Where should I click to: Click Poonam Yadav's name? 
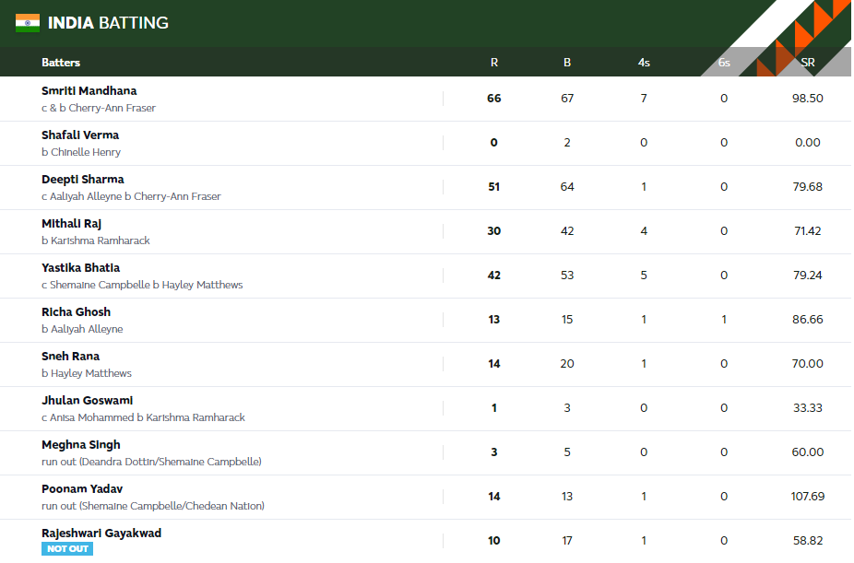pos(82,489)
